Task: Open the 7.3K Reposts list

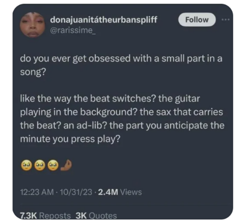Action: coord(45,216)
